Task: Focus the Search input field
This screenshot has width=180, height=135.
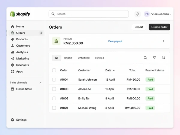Action: click(x=88, y=14)
